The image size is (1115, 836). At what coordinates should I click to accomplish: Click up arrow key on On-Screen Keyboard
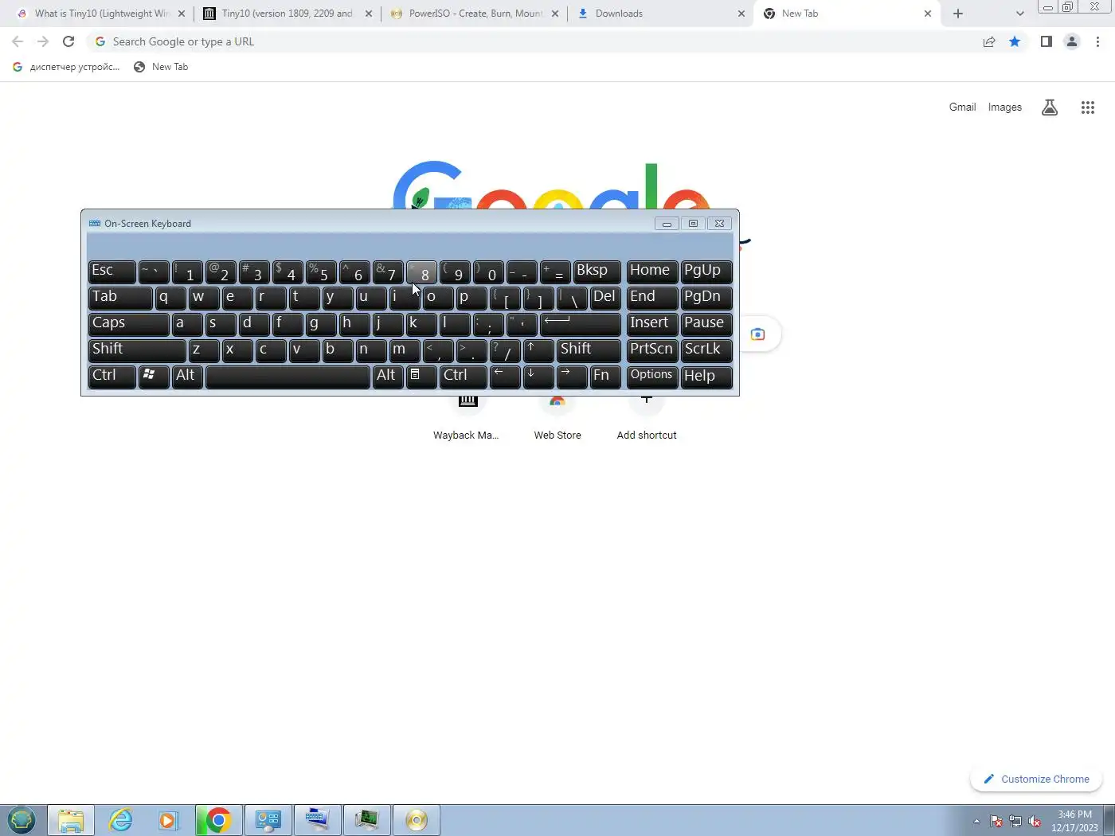[538, 350]
